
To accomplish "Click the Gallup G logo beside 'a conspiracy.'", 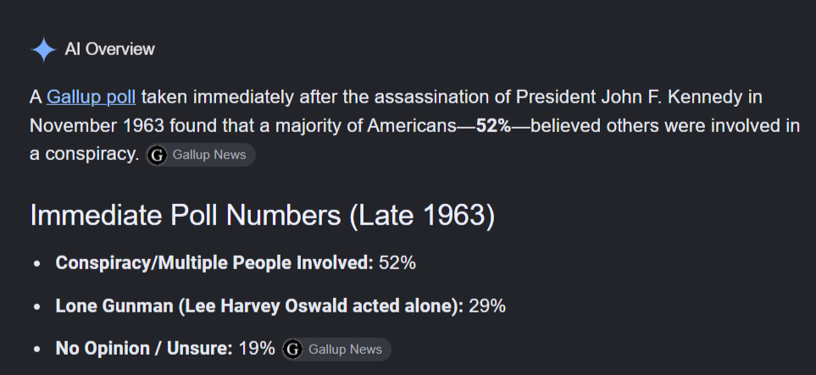I will [157, 155].
